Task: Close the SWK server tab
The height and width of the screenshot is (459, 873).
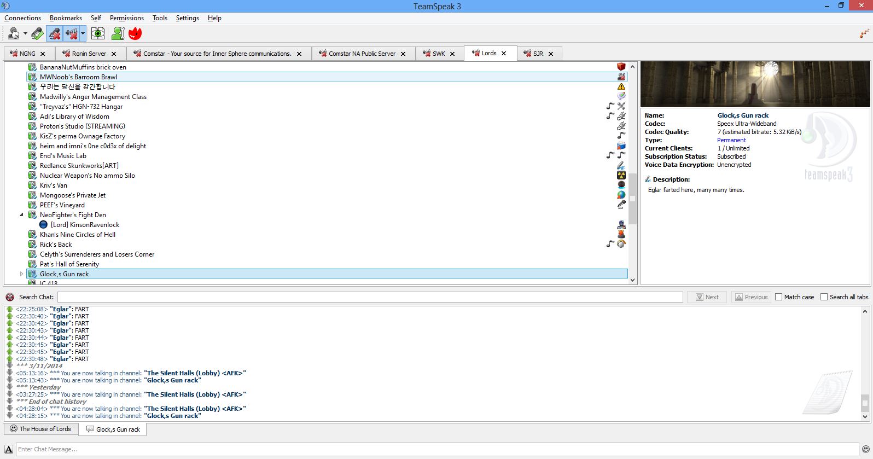Action: [452, 54]
